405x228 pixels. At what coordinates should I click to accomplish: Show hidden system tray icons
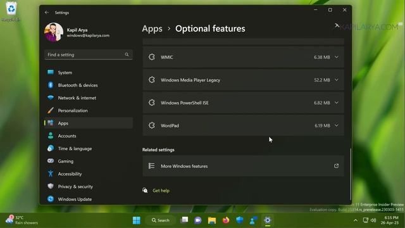click(356, 220)
